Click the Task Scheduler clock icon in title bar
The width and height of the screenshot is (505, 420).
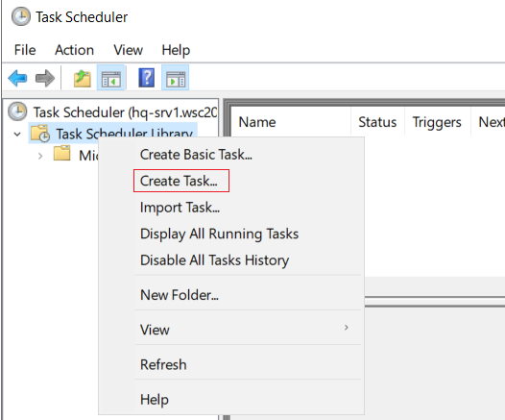(21, 16)
